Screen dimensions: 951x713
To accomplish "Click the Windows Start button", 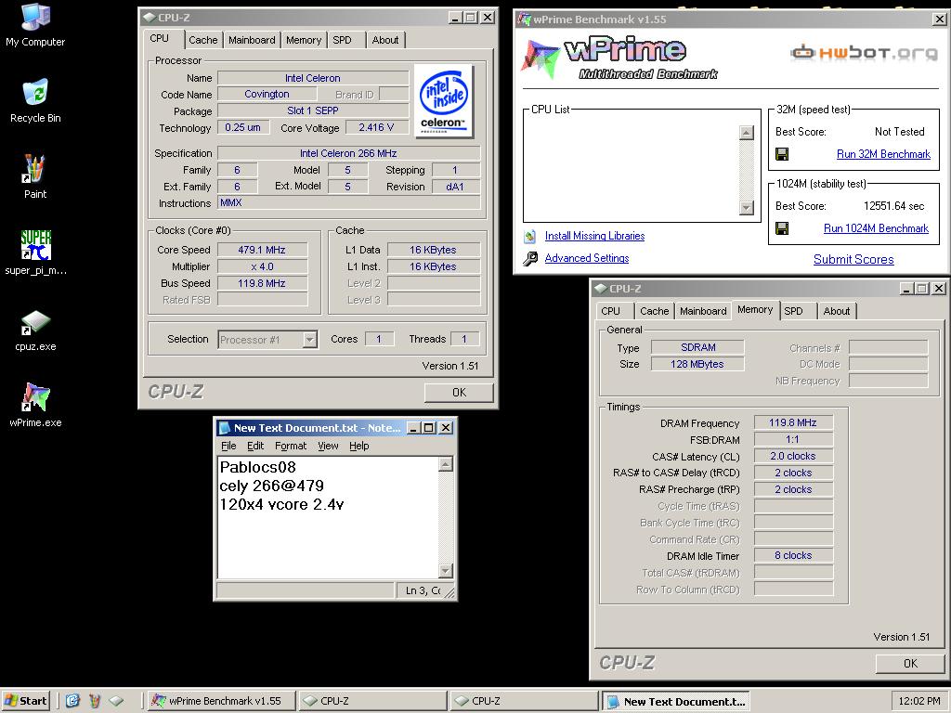I will point(25,701).
